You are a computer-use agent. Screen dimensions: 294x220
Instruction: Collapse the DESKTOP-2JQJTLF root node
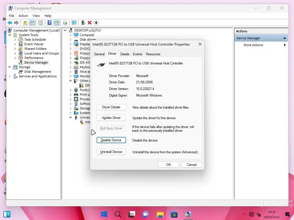[65, 30]
